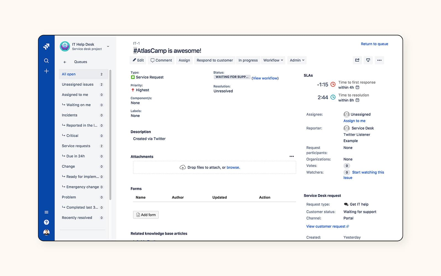The image size is (441, 276).
Task: Click the Created via Twitter description text
Action: [x=149, y=139]
